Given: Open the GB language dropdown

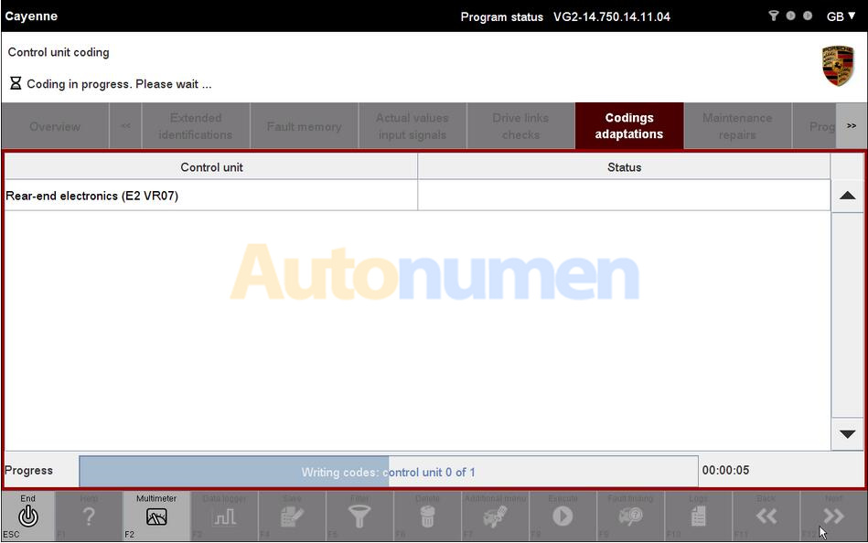Looking at the screenshot, I should [841, 16].
